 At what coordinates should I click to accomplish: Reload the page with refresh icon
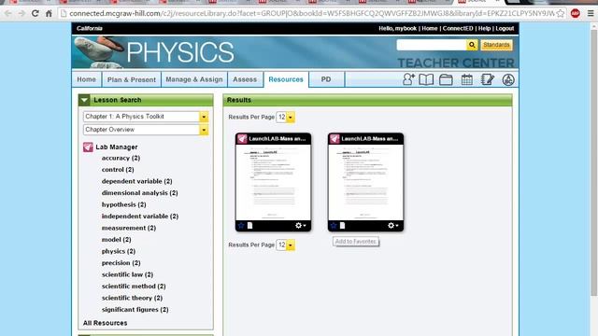coord(36,14)
